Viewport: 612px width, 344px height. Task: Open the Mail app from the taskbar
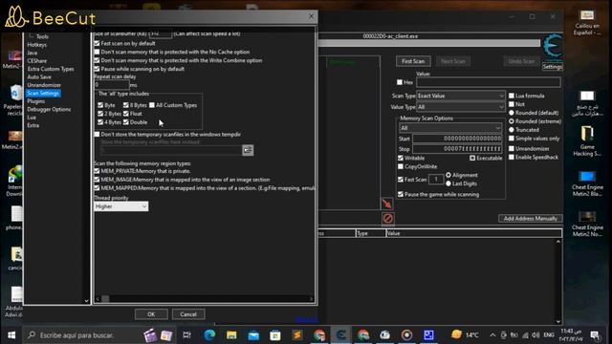pyautogui.click(x=253, y=335)
